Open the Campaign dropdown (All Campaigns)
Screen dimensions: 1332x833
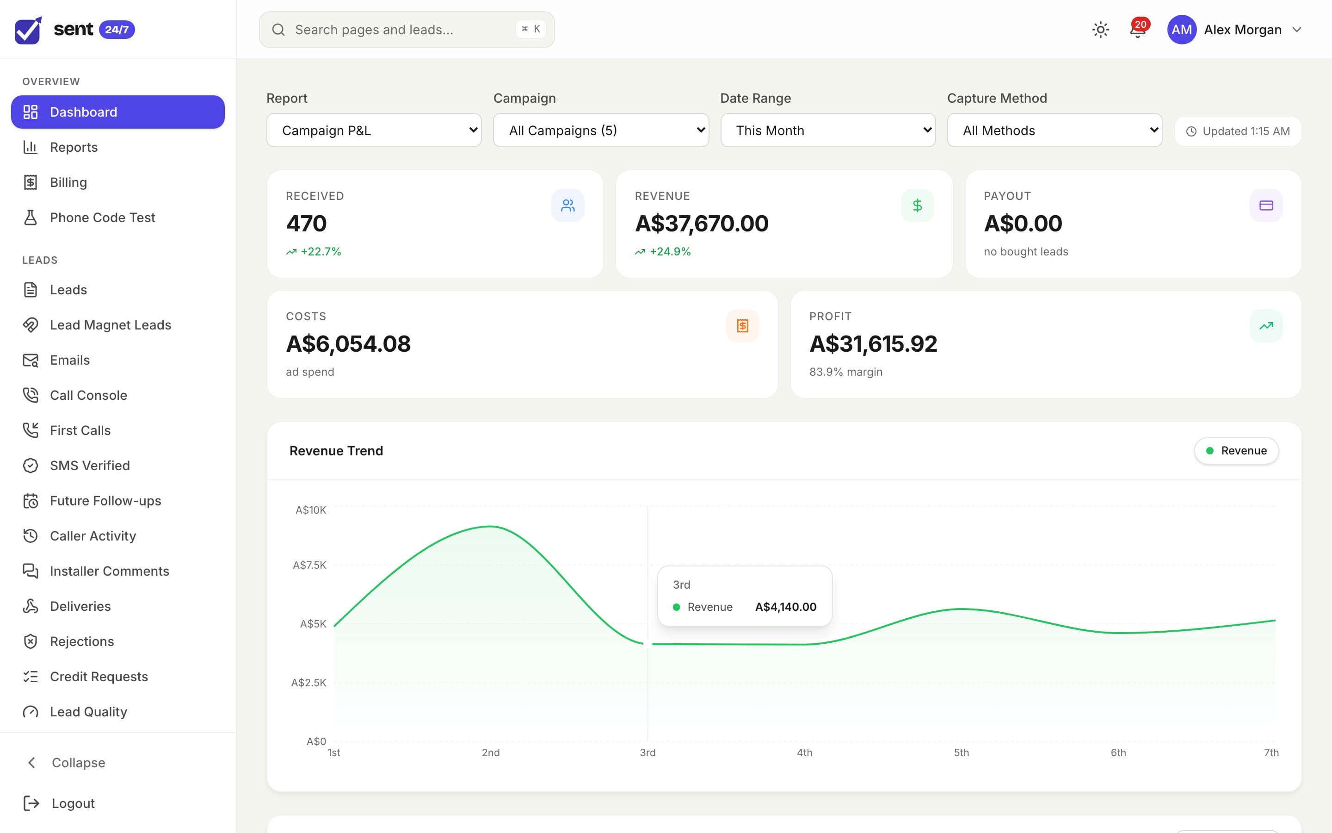coord(601,130)
